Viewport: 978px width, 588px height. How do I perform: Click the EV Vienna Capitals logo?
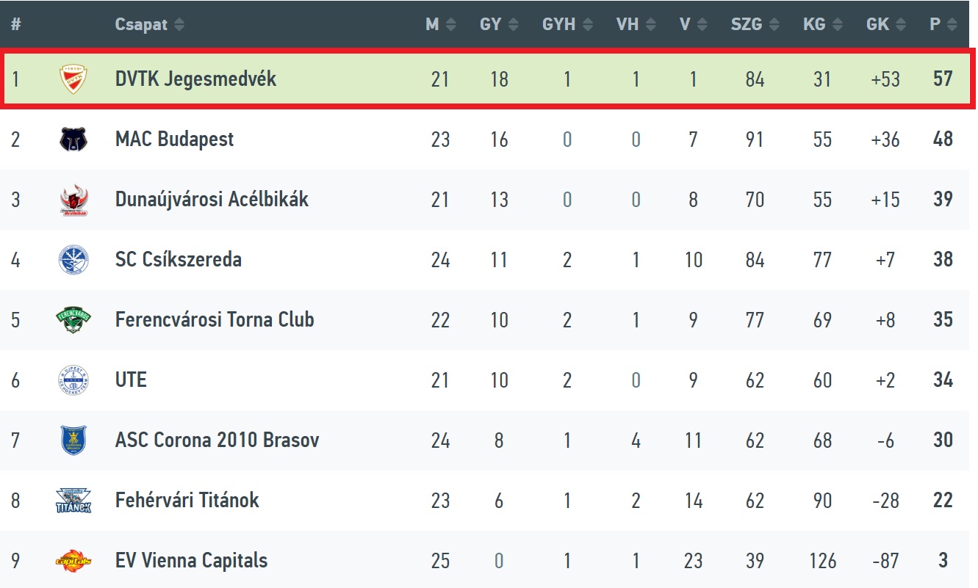73,561
